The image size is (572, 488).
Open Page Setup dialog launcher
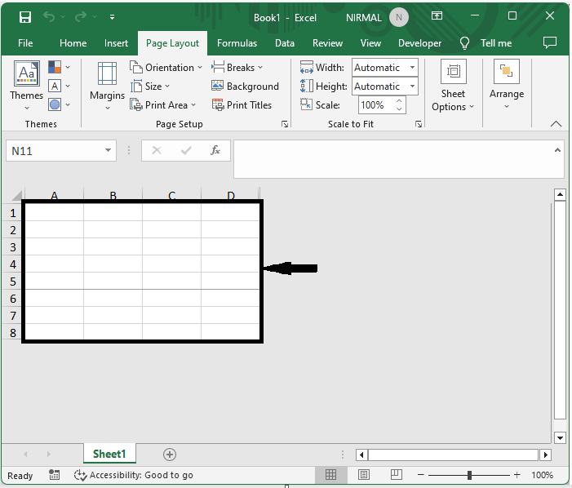tap(285, 124)
